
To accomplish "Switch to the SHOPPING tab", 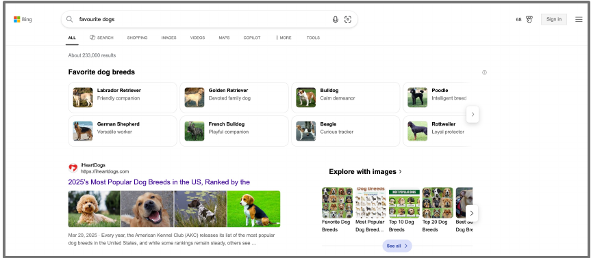I will click(137, 38).
